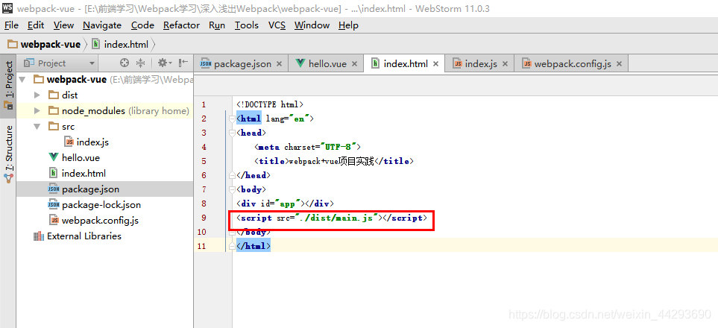The width and height of the screenshot is (718, 328).
Task: Click the title tag line text
Action: 334,161
